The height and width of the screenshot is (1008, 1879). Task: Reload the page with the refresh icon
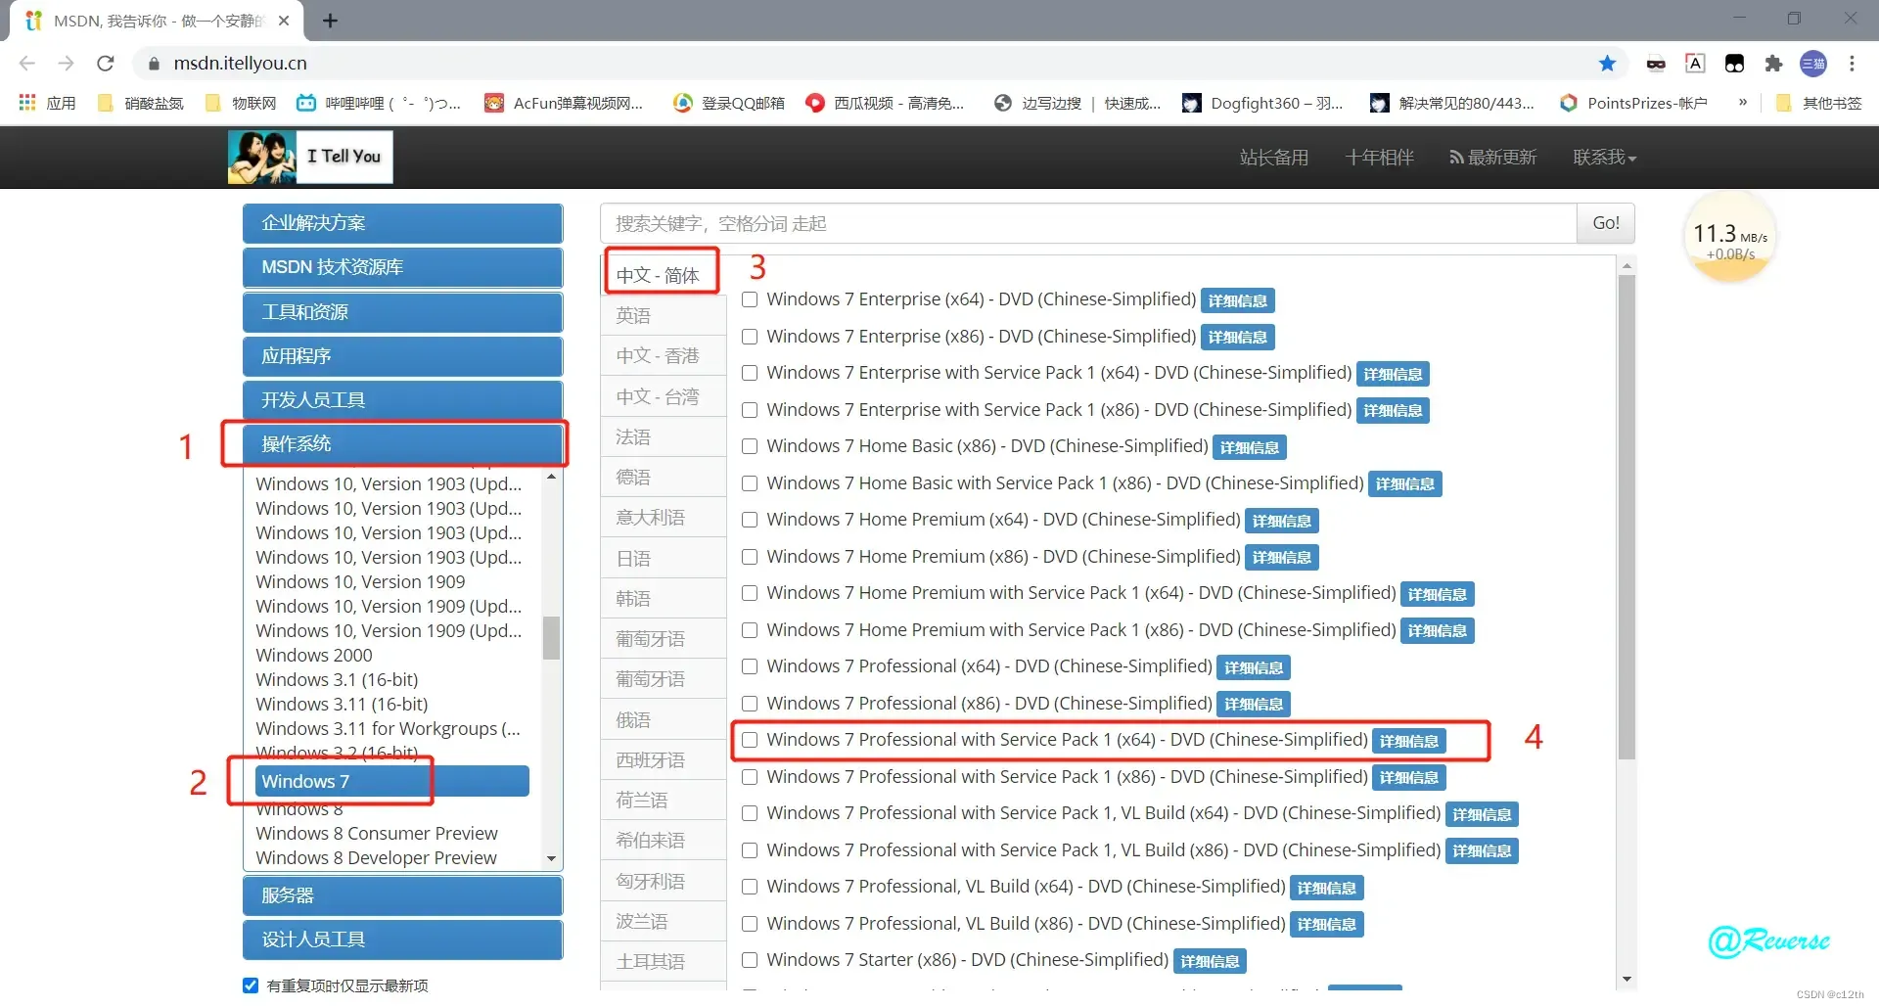106,64
